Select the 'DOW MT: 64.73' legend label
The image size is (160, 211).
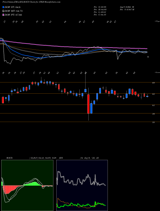13,11
